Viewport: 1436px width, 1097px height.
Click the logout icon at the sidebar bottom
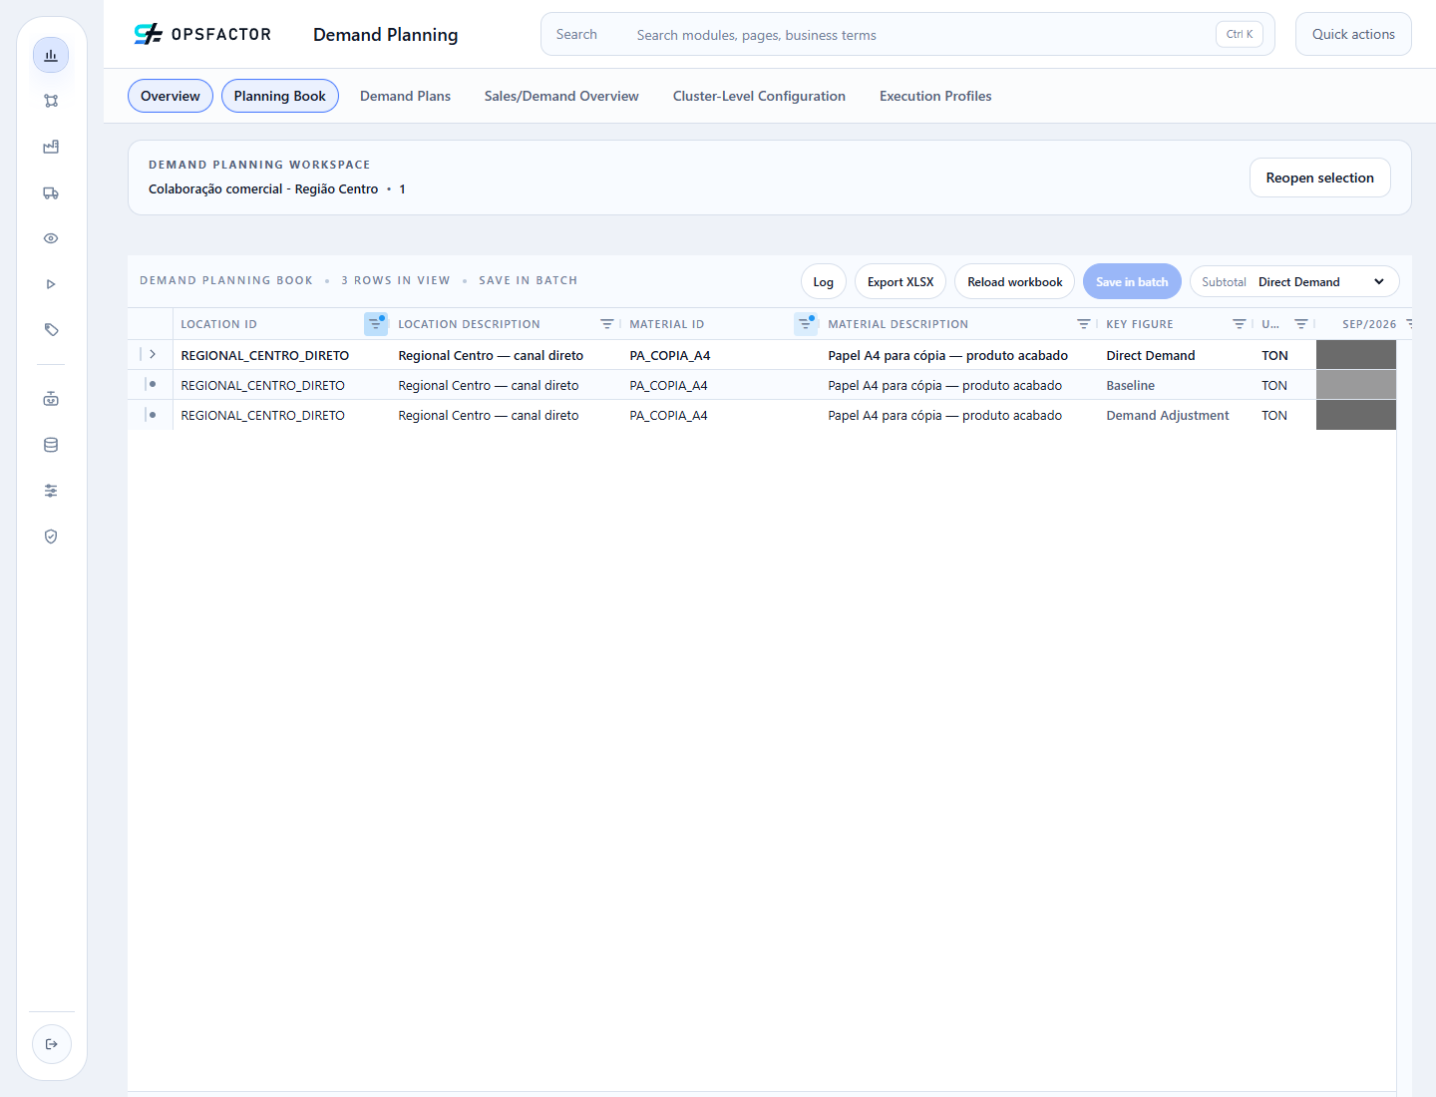[x=52, y=1044]
